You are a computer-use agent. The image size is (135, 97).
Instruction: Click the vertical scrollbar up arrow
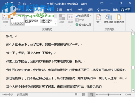point(133,34)
